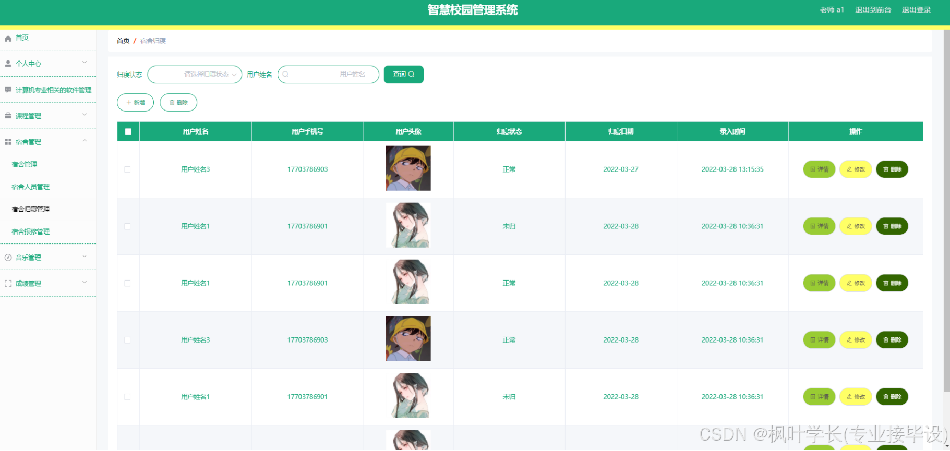The height and width of the screenshot is (451, 950).
Task: Click 退出到前台 link in header
Action: [873, 10]
